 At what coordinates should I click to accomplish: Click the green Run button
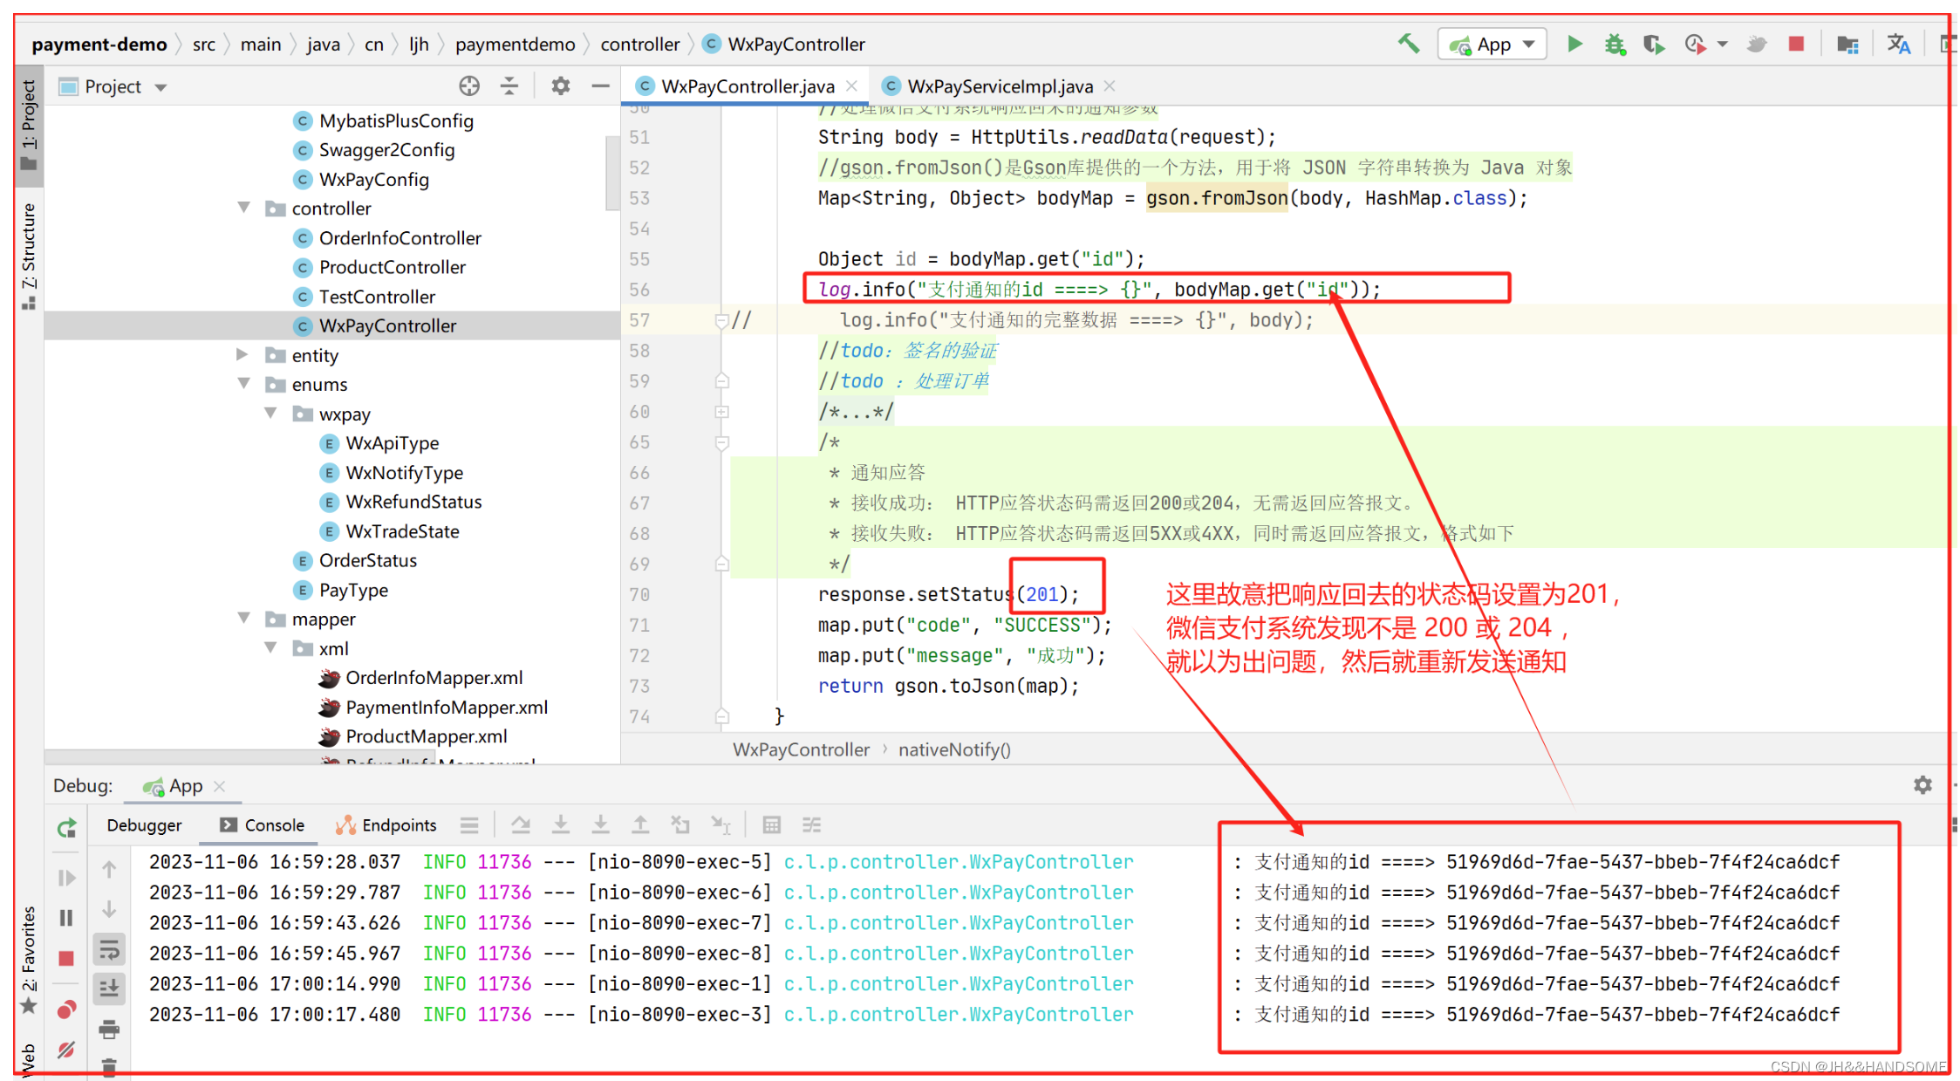coord(1574,44)
